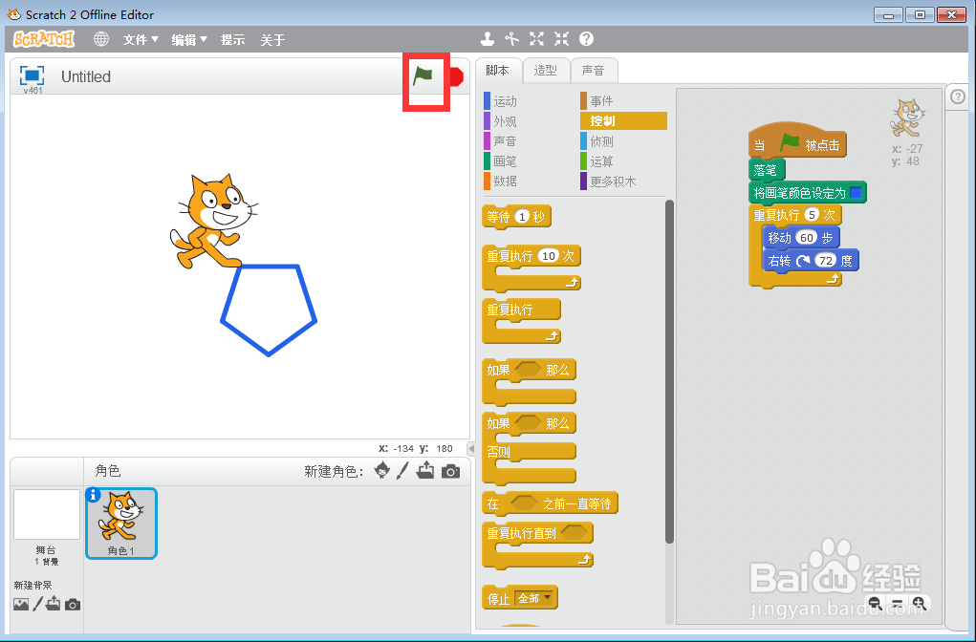976x642 pixels.
Task: Open block help with the question mark tool
Action: (584, 39)
